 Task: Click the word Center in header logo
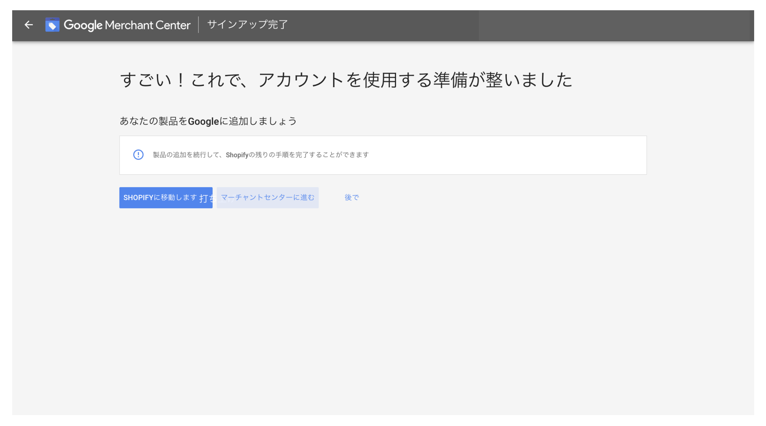tap(173, 25)
